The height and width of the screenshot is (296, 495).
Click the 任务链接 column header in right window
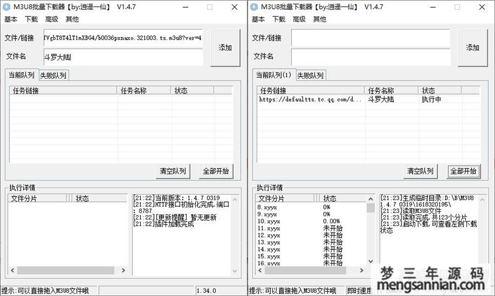click(311, 91)
